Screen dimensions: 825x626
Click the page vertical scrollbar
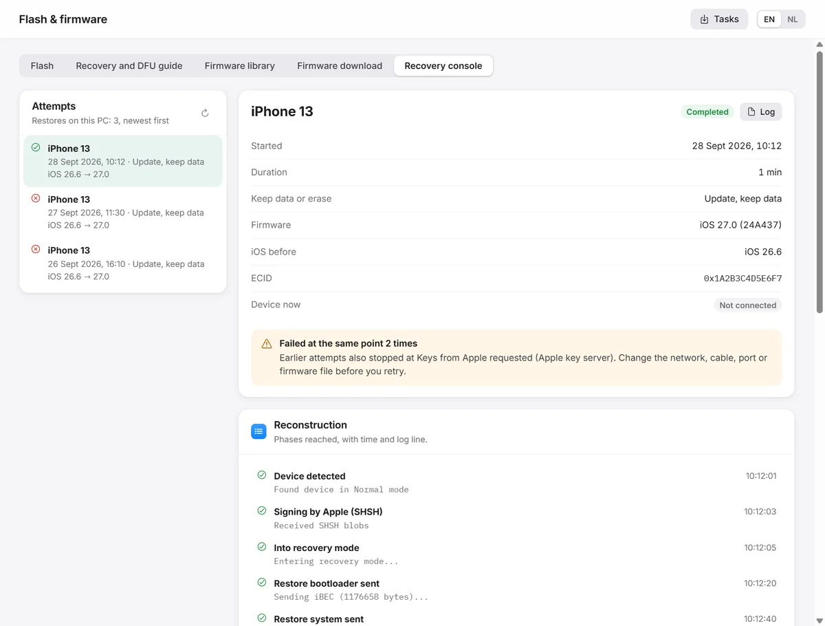click(819, 182)
